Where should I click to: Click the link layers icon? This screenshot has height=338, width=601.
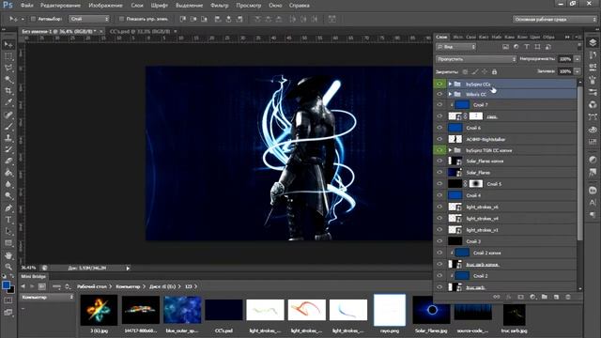[497, 297]
